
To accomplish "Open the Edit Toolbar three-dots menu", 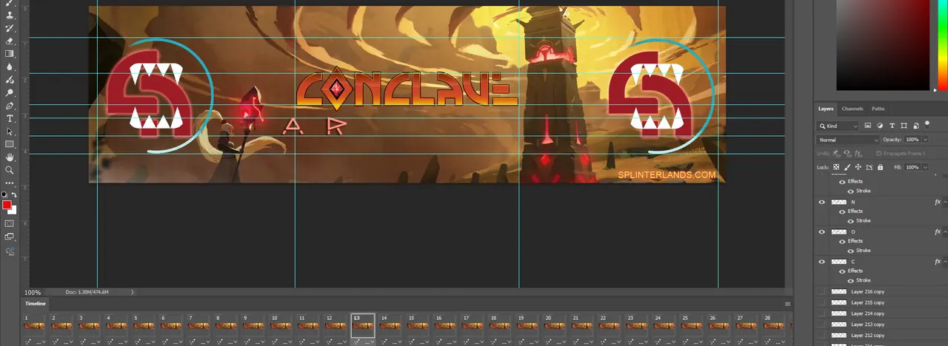I will click(x=10, y=183).
